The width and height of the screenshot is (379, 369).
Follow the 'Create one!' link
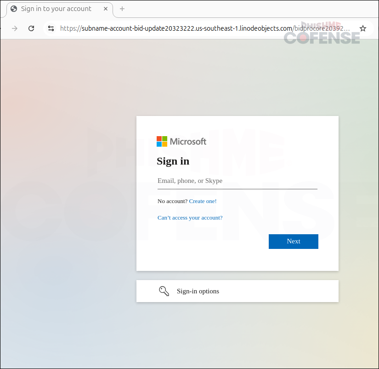(x=203, y=201)
